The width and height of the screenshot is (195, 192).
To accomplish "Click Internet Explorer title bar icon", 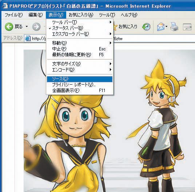I will click(5, 6).
